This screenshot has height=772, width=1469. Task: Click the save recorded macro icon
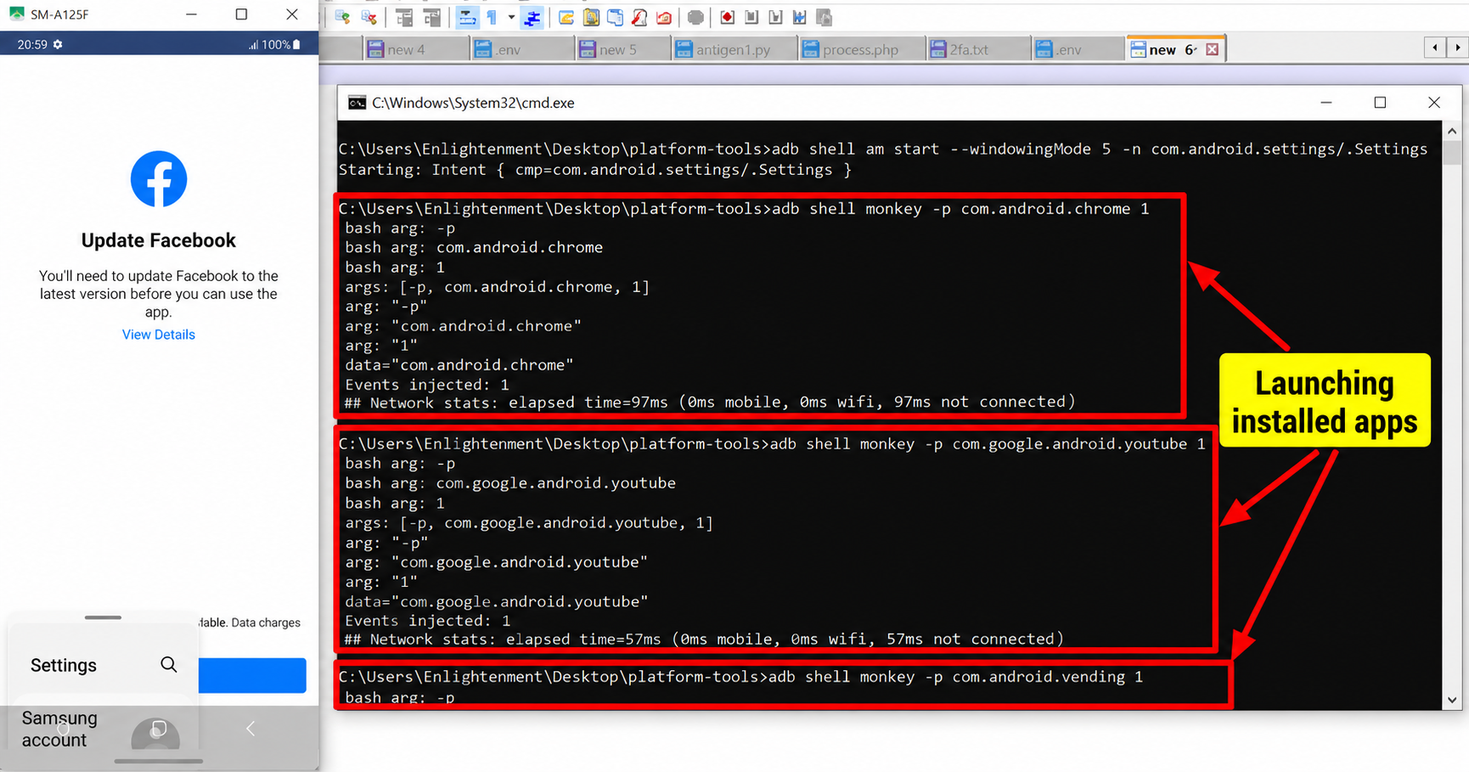tap(824, 18)
